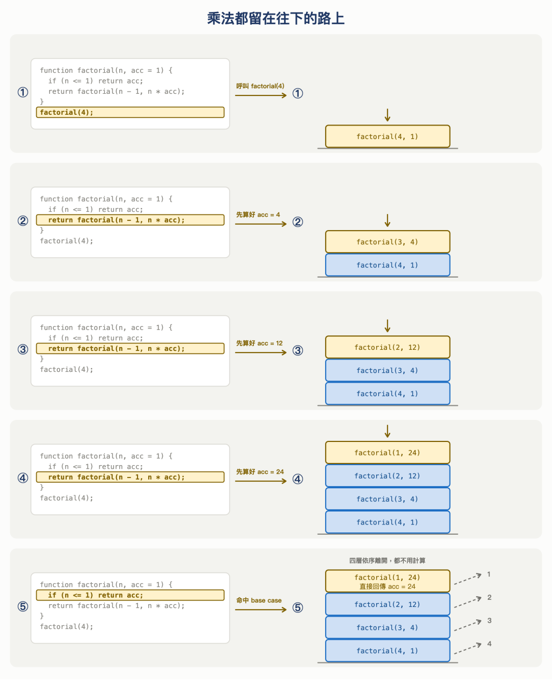Click caption '四層依序離開，都不用計算'
This screenshot has height=698, width=552.
click(387, 561)
